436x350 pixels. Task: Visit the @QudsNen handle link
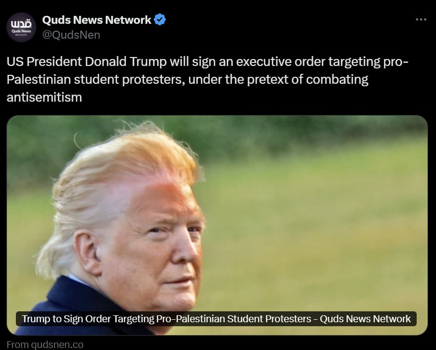pos(71,35)
